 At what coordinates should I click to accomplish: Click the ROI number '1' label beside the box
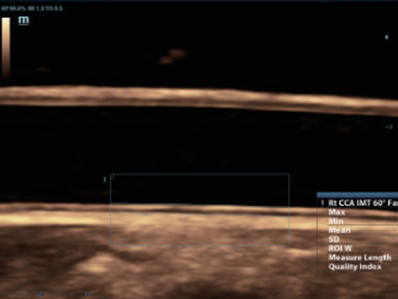coord(105,180)
